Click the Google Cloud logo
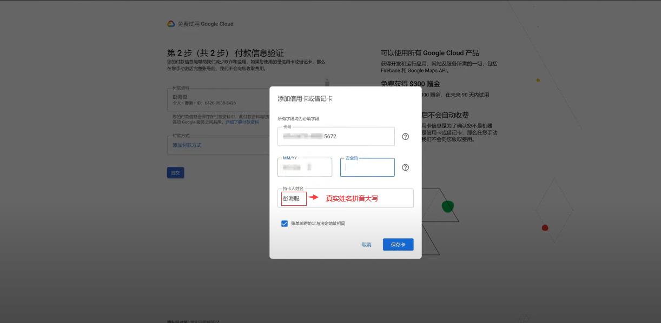The height and width of the screenshot is (323, 661). pos(171,24)
